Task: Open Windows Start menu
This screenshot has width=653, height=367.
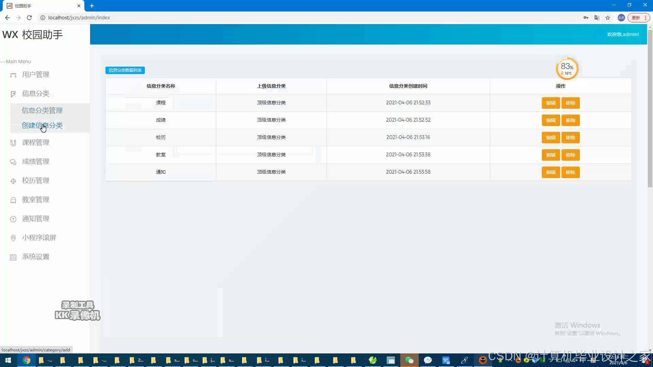Action: point(8,360)
